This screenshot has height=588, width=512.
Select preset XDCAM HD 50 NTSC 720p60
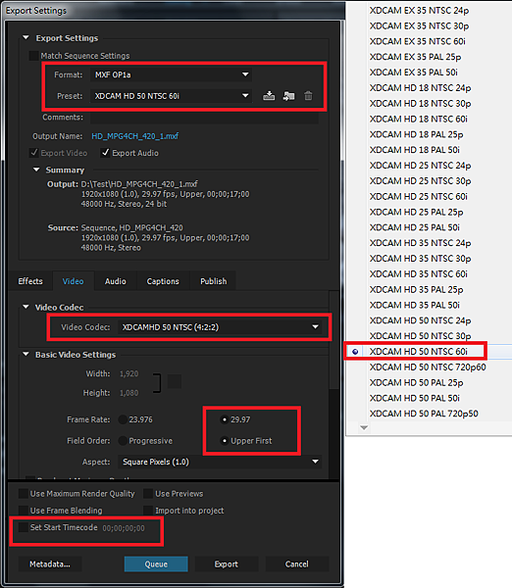click(x=428, y=367)
